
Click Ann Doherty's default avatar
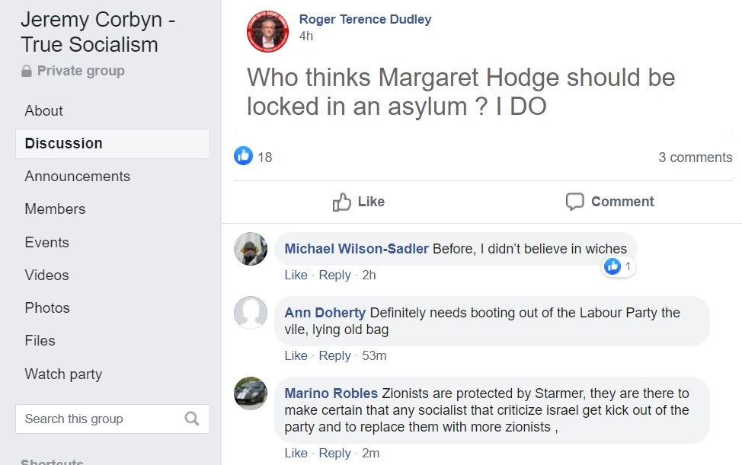coord(251,313)
